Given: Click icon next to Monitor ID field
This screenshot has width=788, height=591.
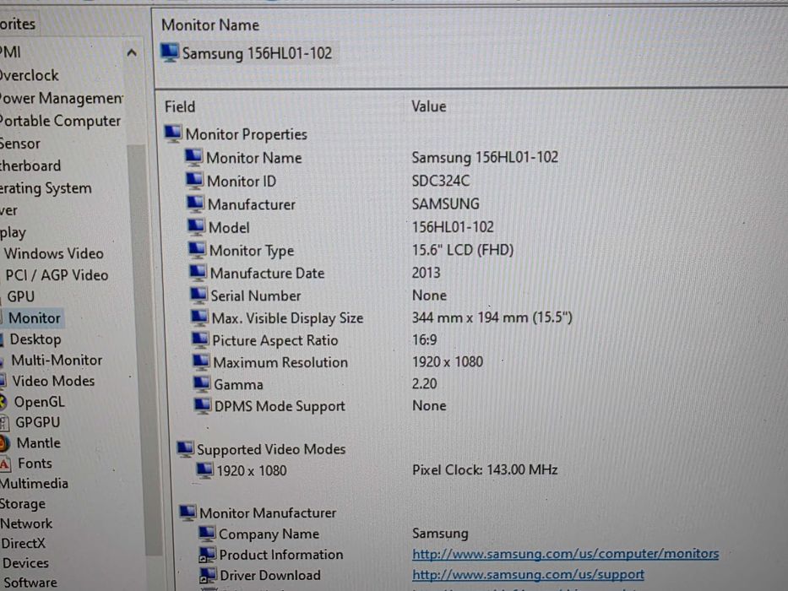Looking at the screenshot, I should tap(194, 181).
